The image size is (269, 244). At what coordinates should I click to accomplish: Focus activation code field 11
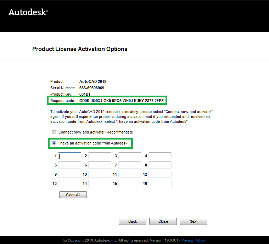130,174
